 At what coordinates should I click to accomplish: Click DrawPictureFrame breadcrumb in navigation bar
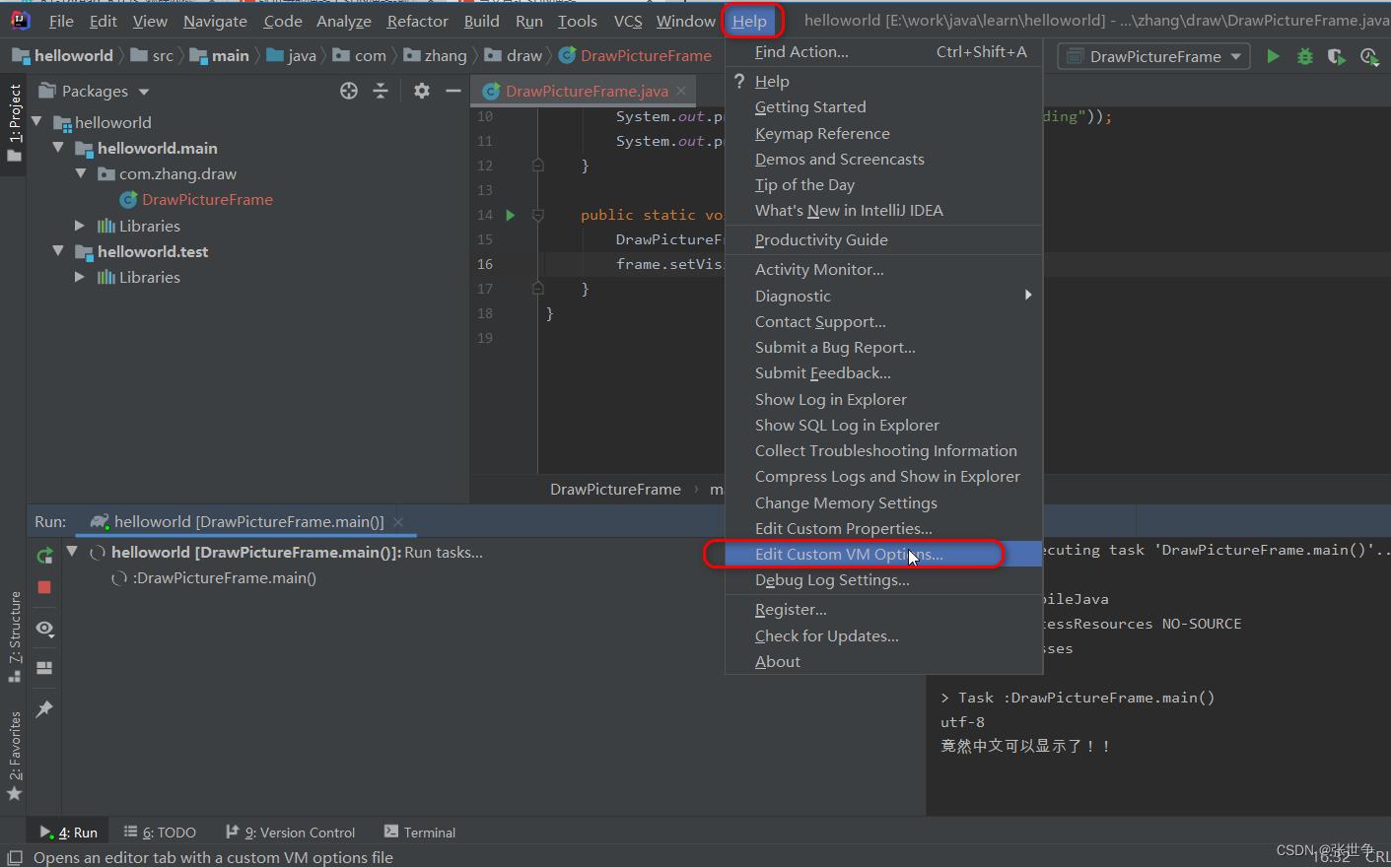[x=636, y=55]
